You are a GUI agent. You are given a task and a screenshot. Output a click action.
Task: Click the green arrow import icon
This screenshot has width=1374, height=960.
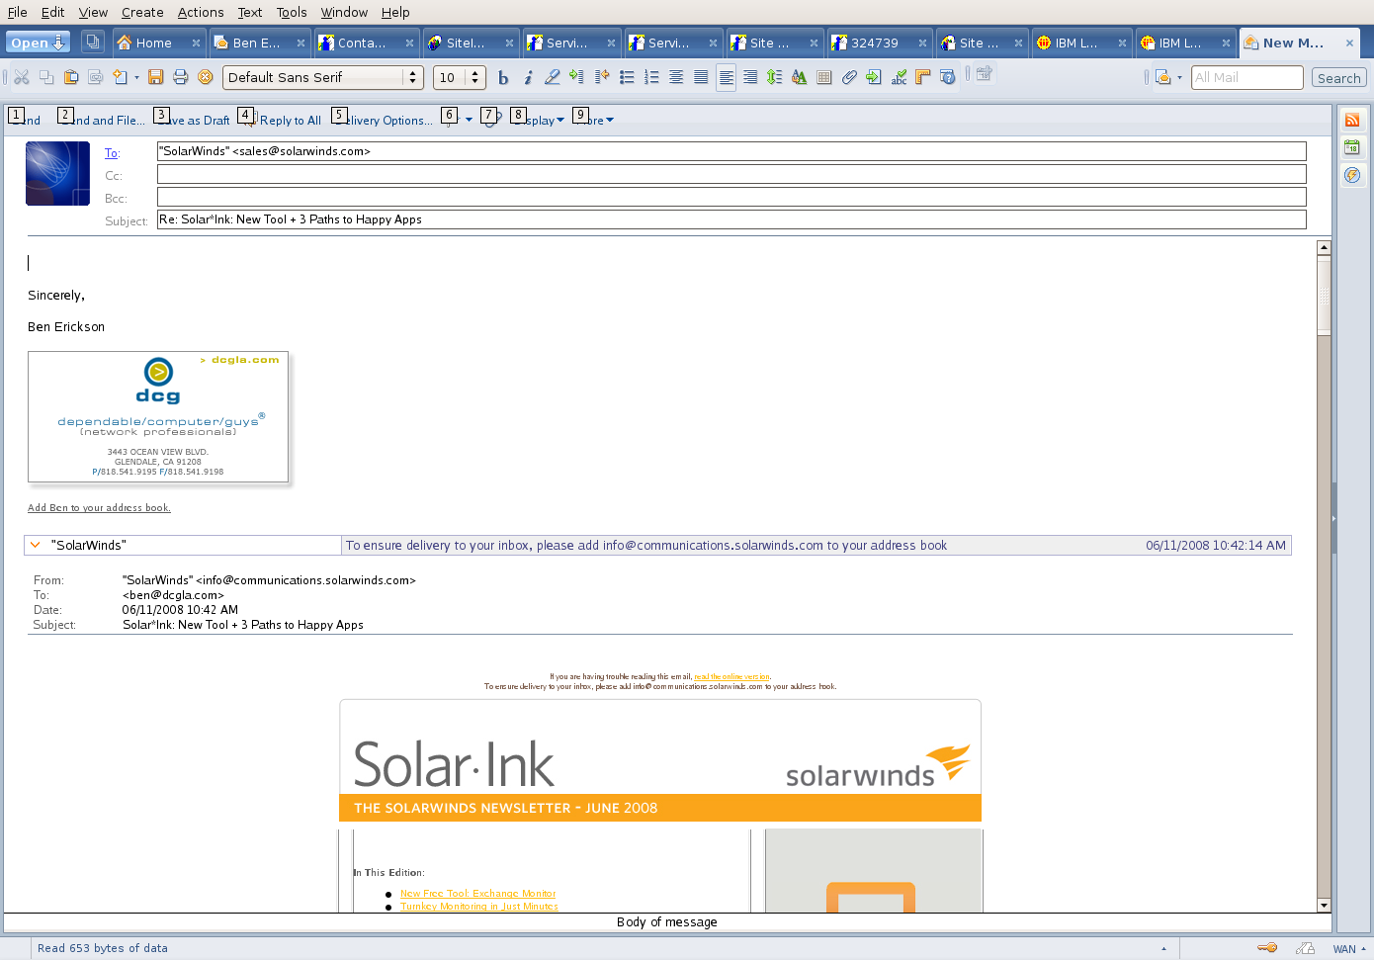point(874,77)
